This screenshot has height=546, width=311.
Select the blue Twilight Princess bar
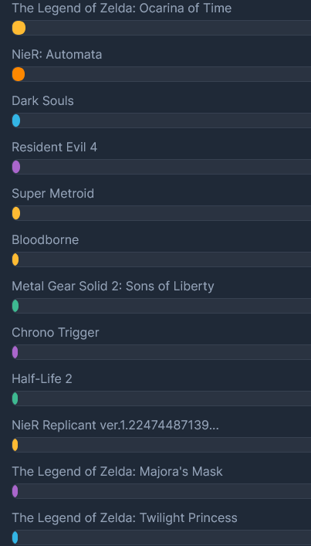[15, 538]
